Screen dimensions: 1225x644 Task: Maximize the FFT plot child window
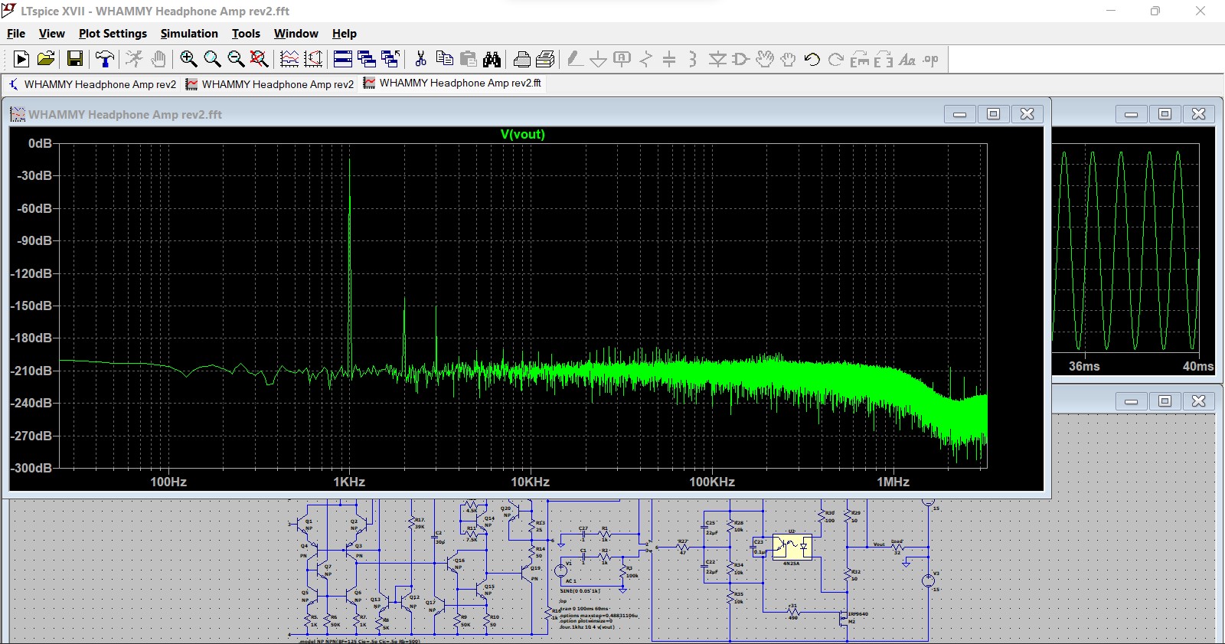tap(993, 114)
